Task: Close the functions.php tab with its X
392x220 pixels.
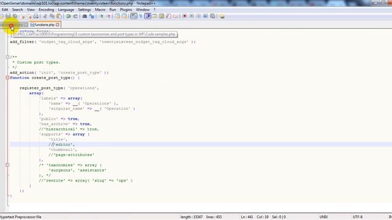Action: pos(58,24)
